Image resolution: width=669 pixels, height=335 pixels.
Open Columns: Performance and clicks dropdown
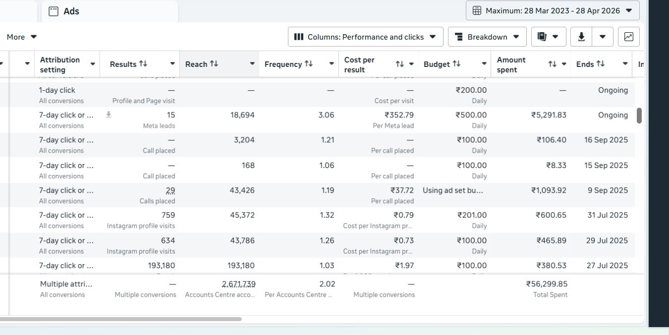point(366,37)
